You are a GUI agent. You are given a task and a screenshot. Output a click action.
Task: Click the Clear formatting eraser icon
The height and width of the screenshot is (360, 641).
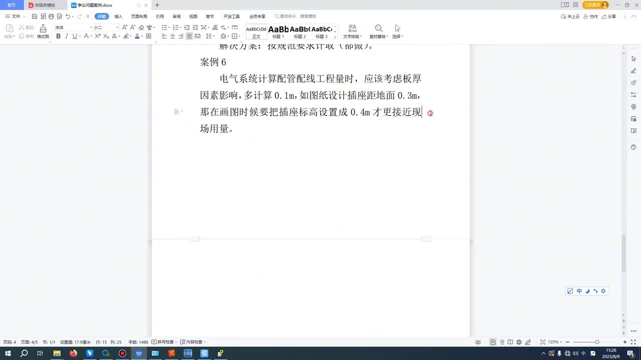point(141,27)
